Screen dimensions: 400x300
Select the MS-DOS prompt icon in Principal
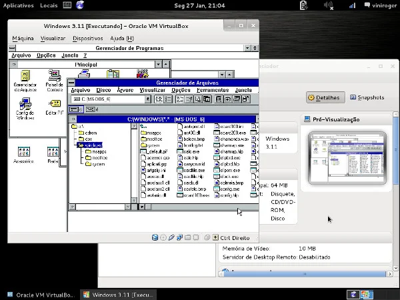(x=143, y=73)
